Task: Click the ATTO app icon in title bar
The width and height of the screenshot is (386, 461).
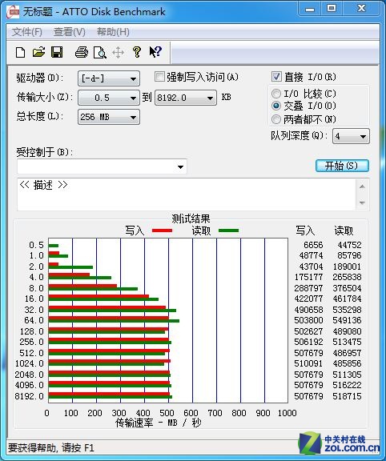Action: point(13,12)
